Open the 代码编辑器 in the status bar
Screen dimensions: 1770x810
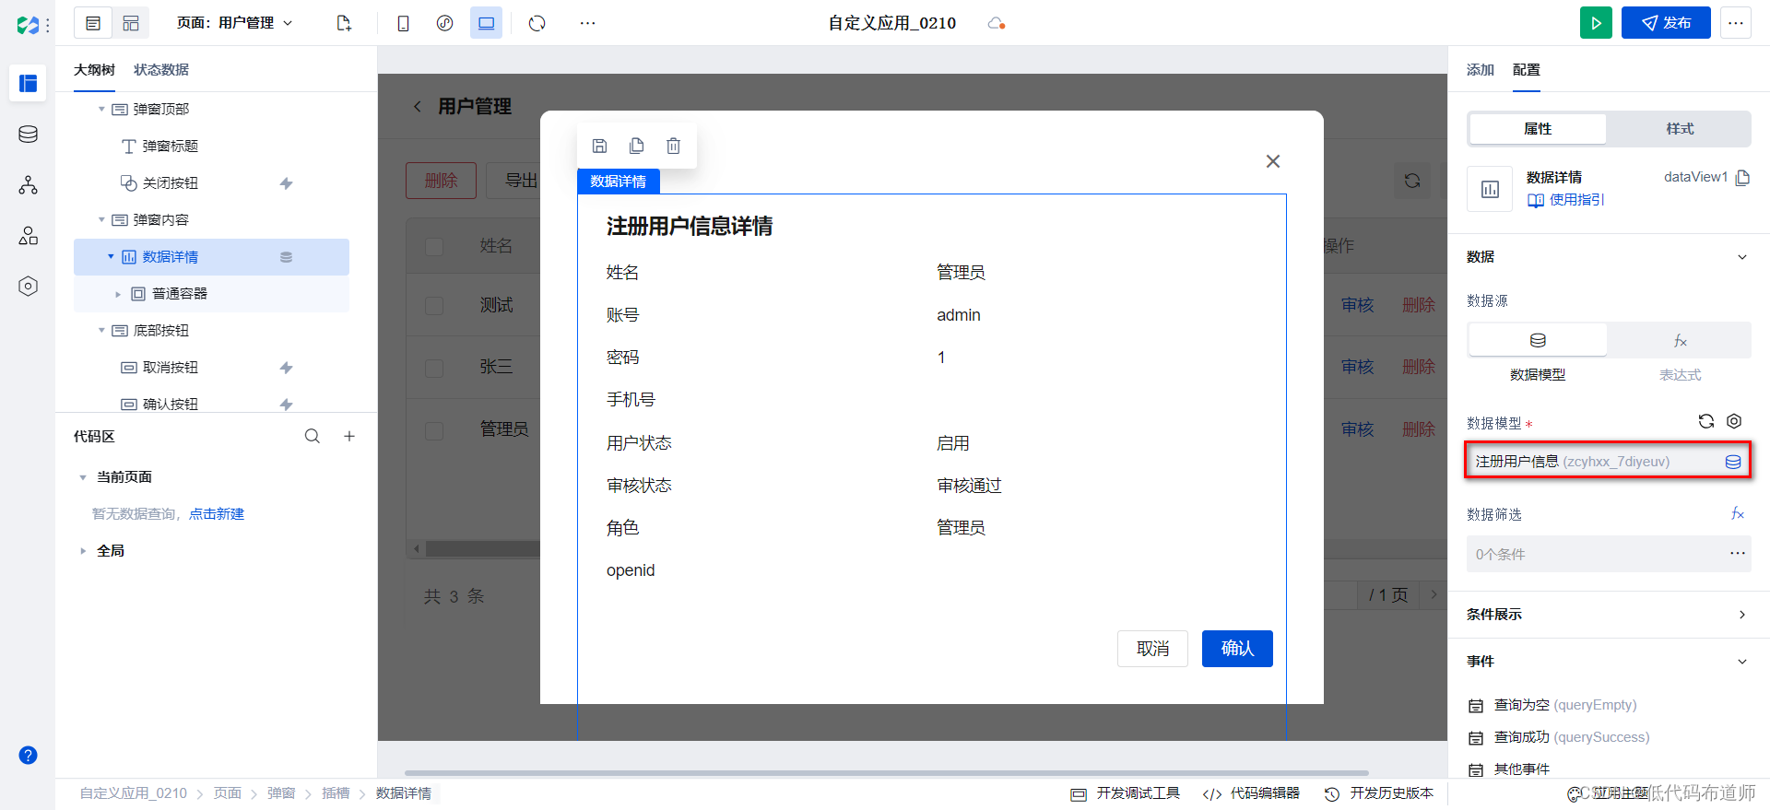(x=1251, y=793)
